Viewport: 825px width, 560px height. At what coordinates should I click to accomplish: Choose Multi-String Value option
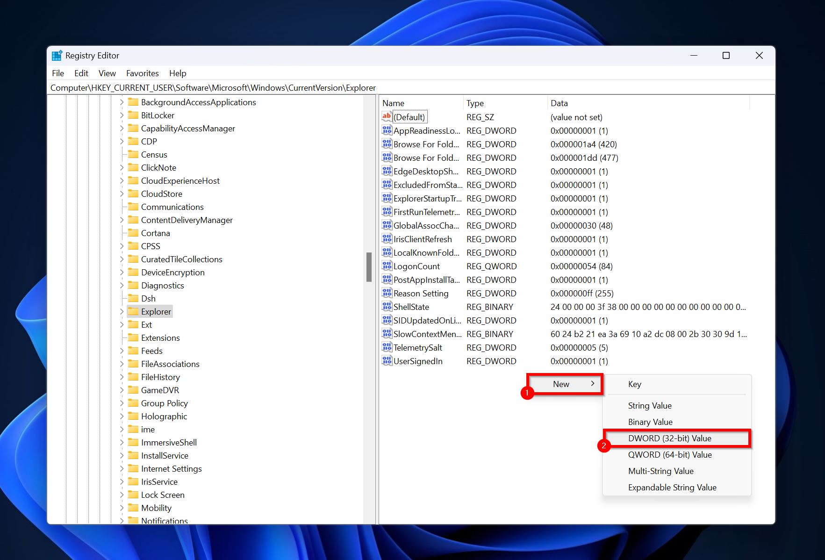pyautogui.click(x=677, y=471)
